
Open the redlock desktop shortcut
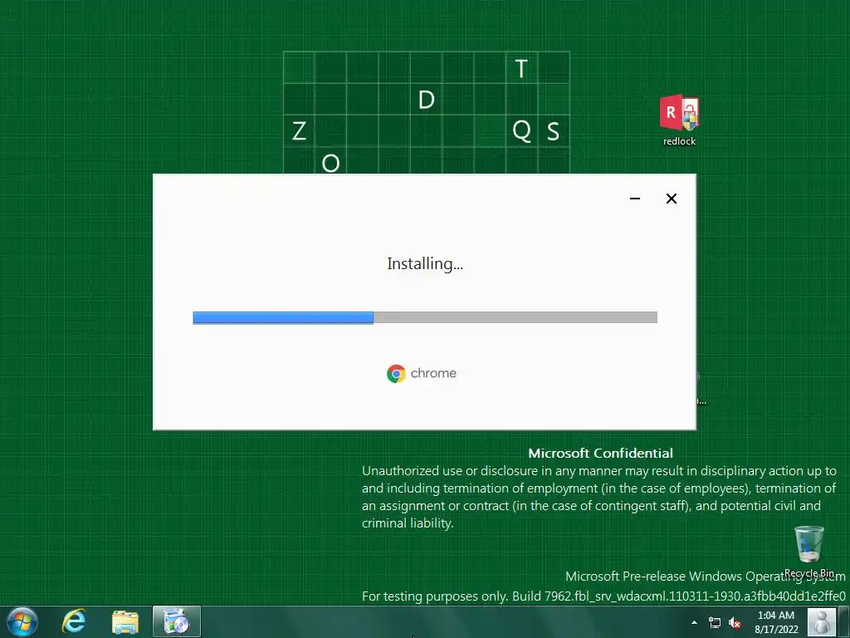pos(679,120)
